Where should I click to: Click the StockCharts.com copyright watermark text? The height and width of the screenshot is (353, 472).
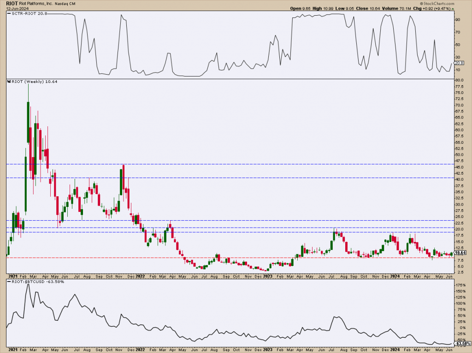pos(437,3)
